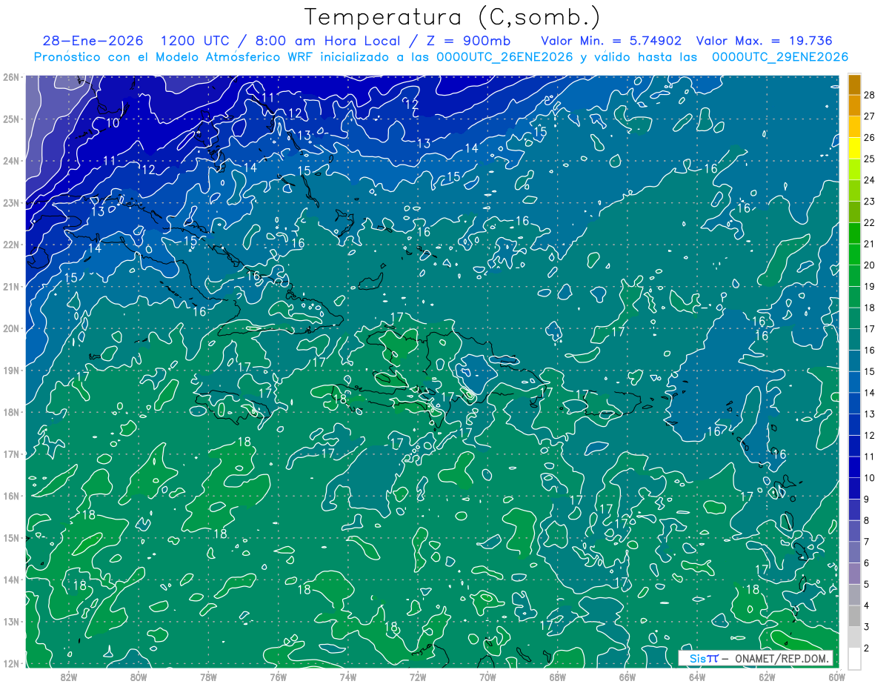Click the longitude axis label "72W"
The height and width of the screenshot is (687, 889).
coord(418,677)
